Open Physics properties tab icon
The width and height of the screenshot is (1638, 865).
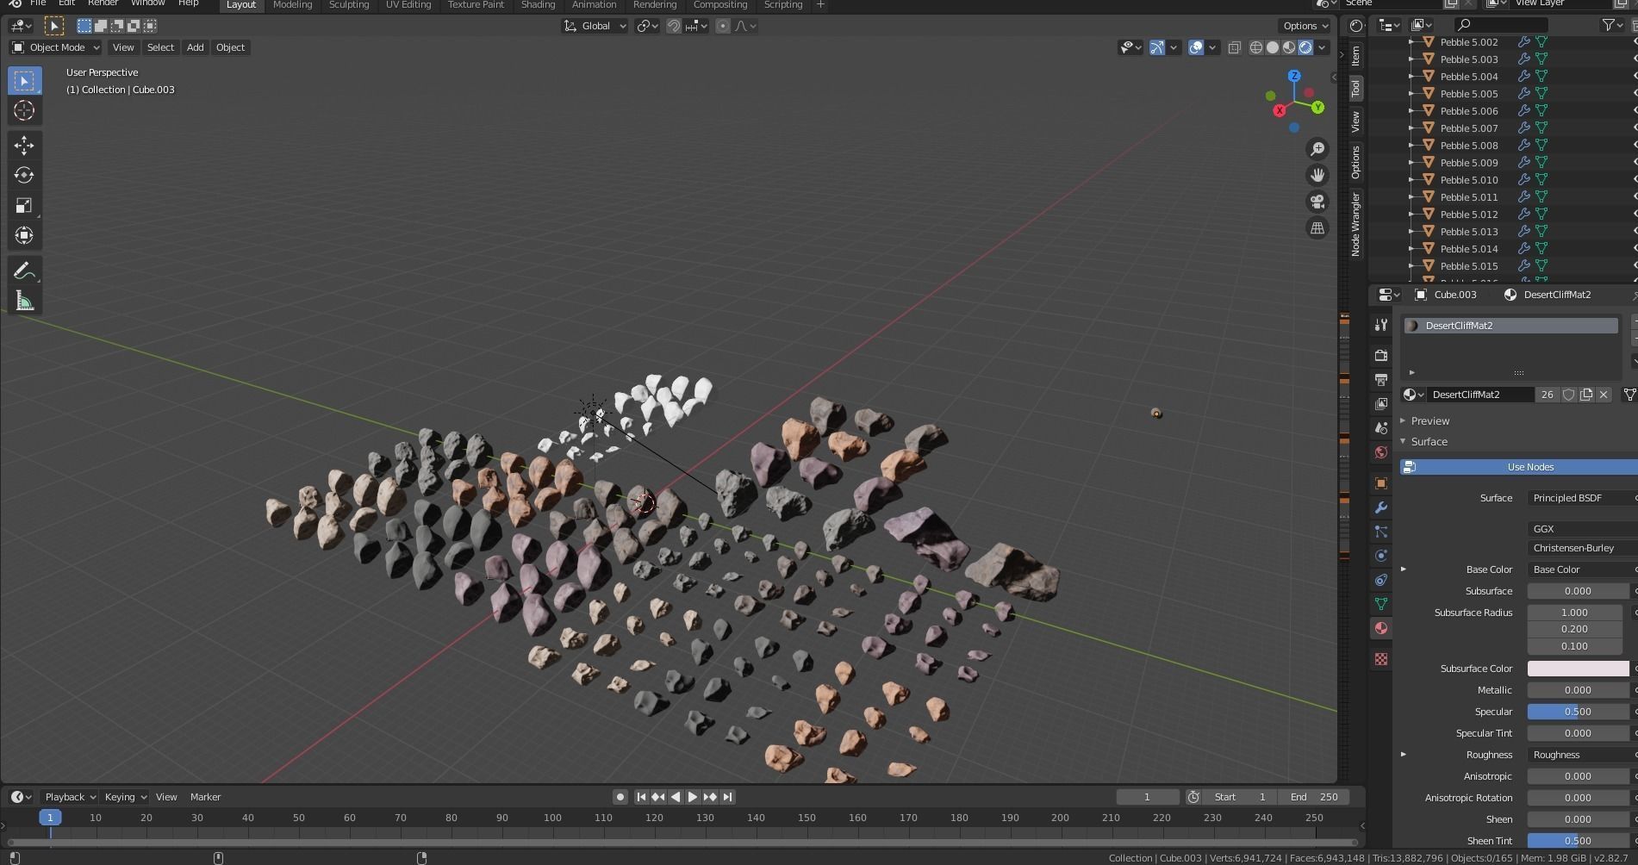point(1381,556)
